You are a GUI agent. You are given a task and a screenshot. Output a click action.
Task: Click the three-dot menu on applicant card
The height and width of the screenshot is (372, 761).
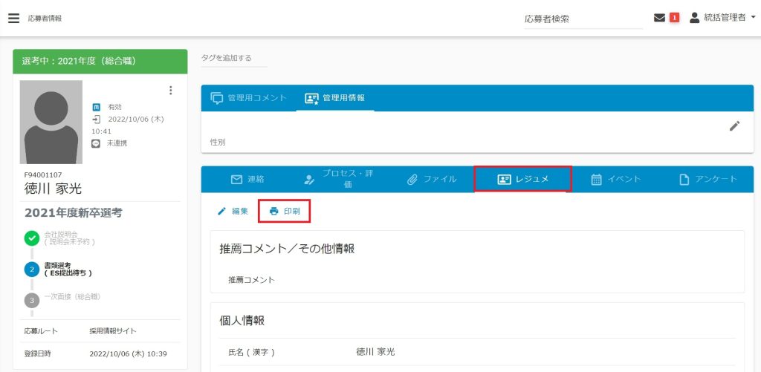pos(170,91)
